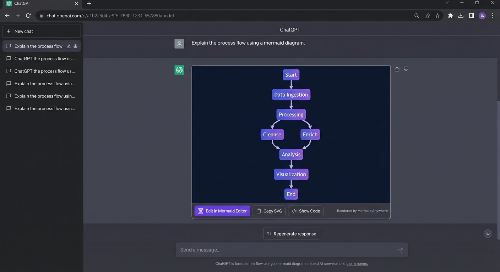This screenshot has width=500, height=272.
Task: Click the Cleanse node in diagram
Action: (x=272, y=135)
